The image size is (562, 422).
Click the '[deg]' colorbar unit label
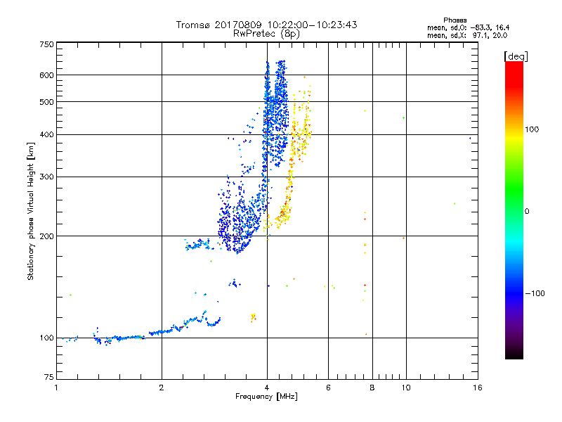(x=516, y=56)
